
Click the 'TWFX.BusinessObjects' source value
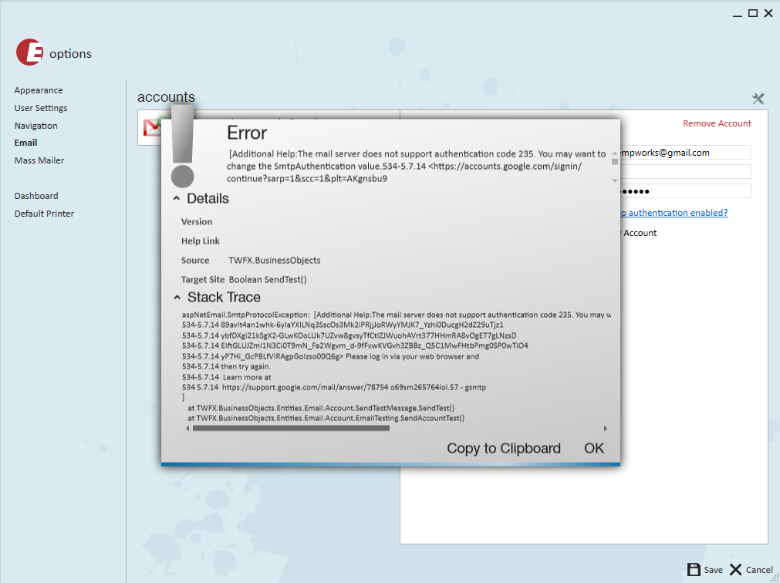(274, 261)
